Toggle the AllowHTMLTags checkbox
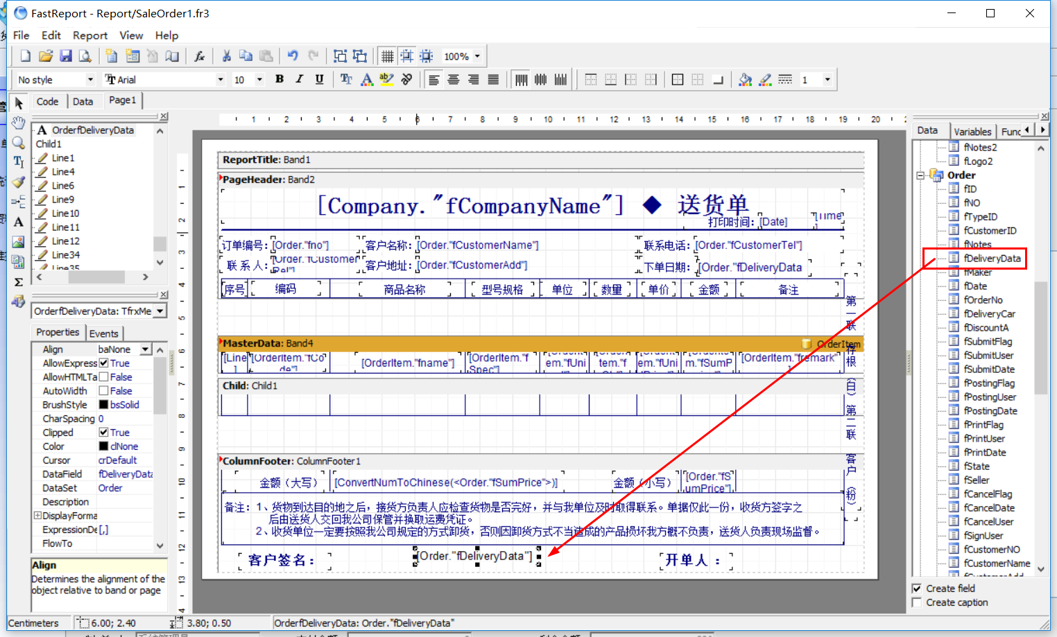This screenshot has height=637, width=1057. click(103, 377)
